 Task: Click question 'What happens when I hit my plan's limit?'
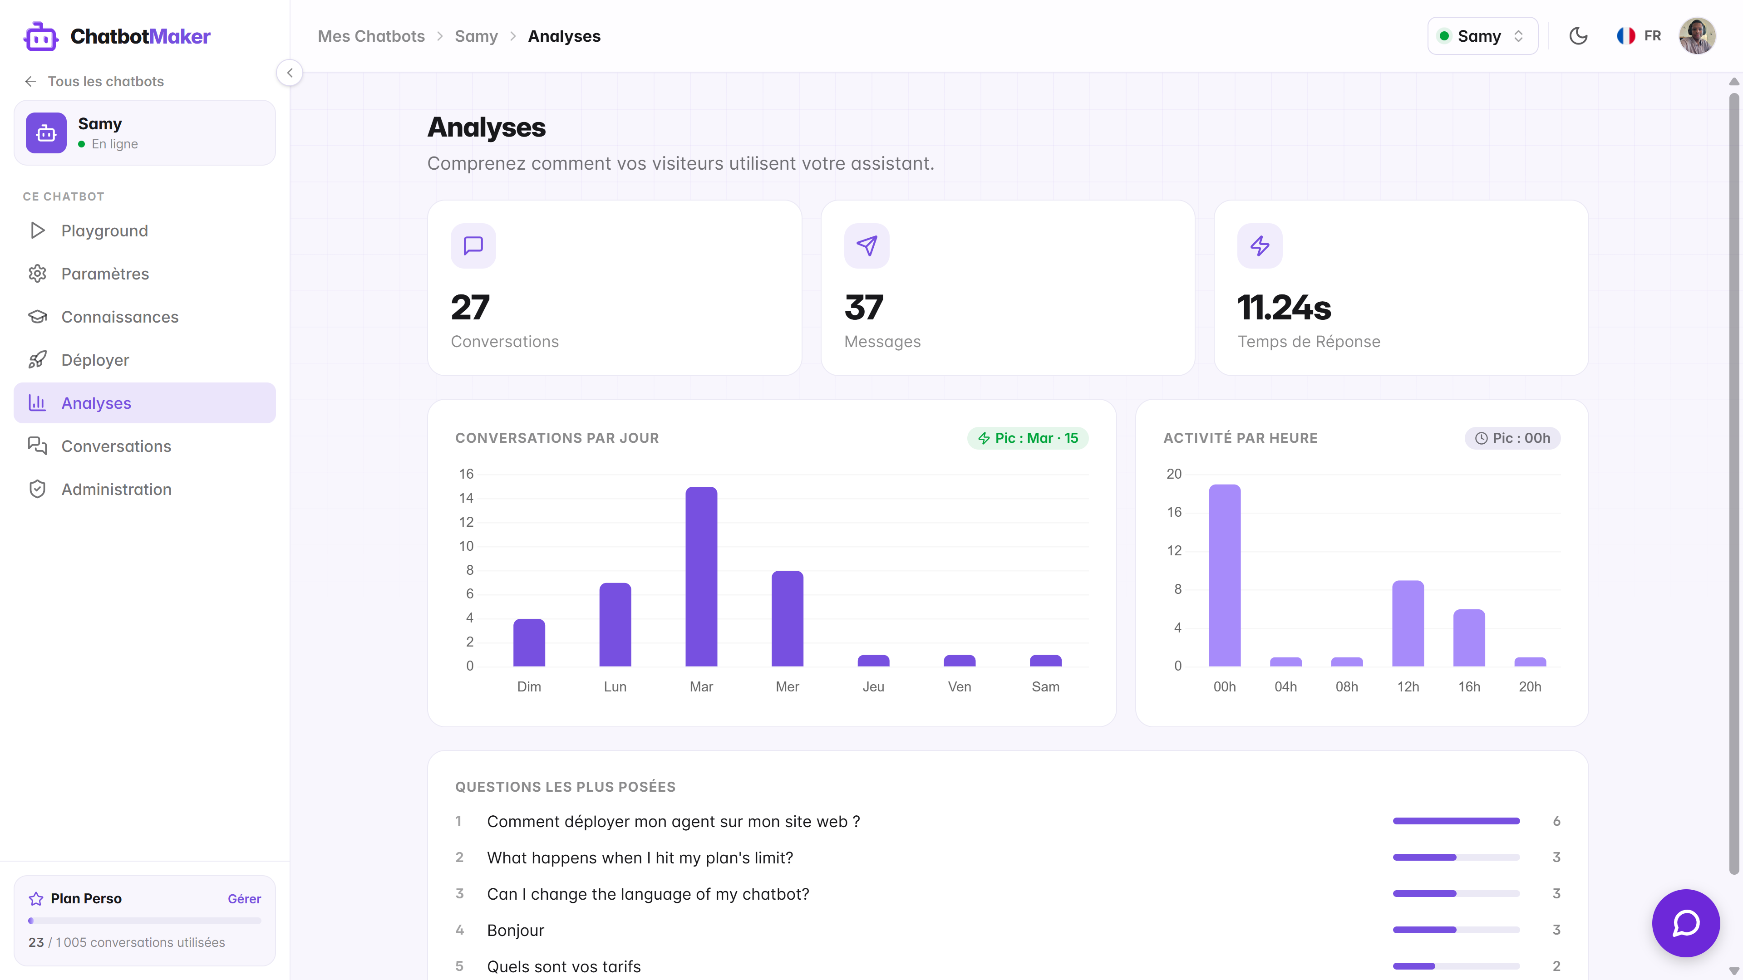click(640, 857)
